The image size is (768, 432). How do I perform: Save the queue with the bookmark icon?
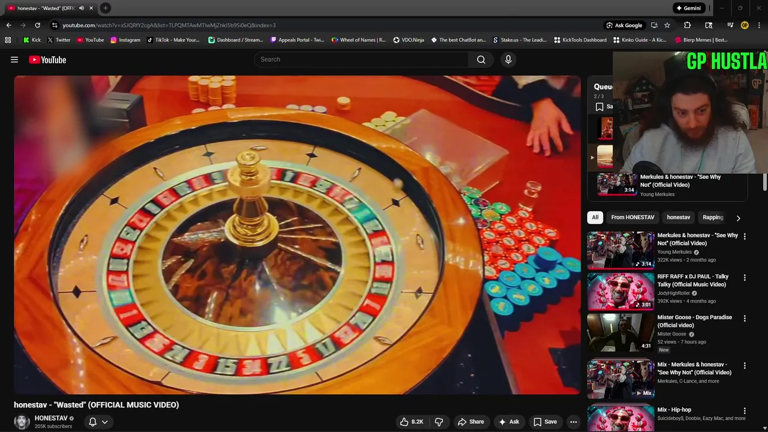pyautogui.click(x=599, y=107)
